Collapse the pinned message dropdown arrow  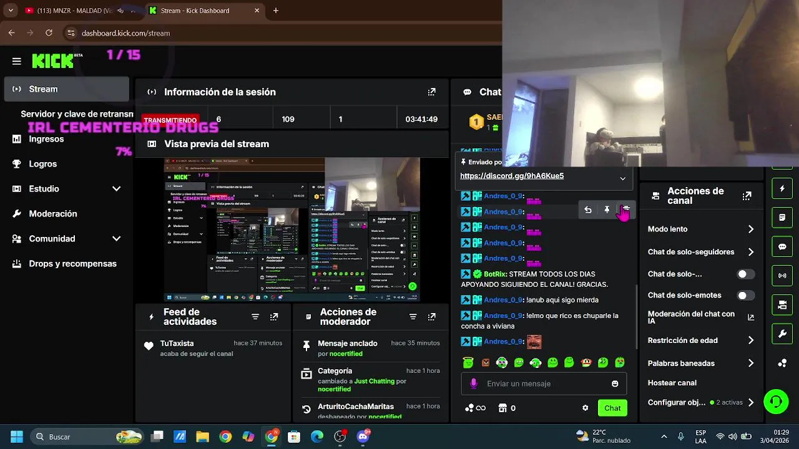[x=622, y=178]
